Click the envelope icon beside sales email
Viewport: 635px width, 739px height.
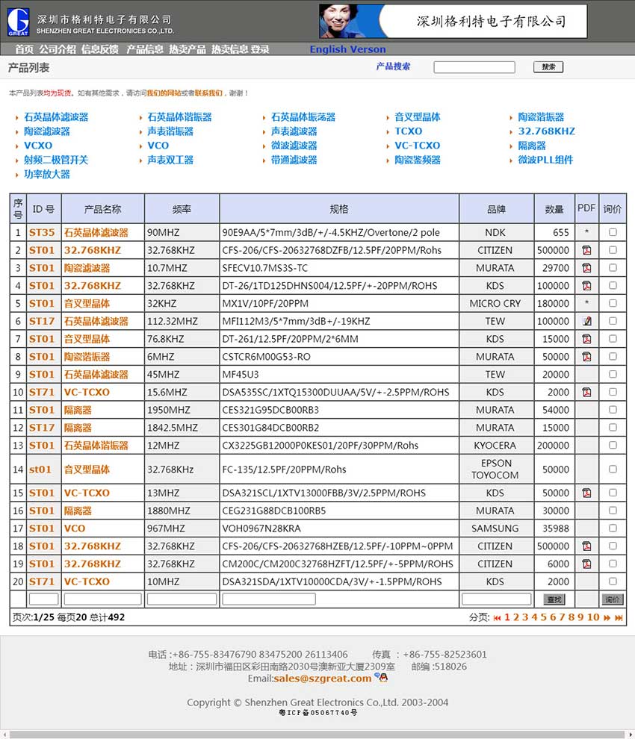tap(375, 678)
